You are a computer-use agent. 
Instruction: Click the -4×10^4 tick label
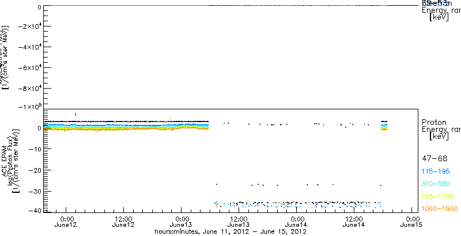(29, 48)
